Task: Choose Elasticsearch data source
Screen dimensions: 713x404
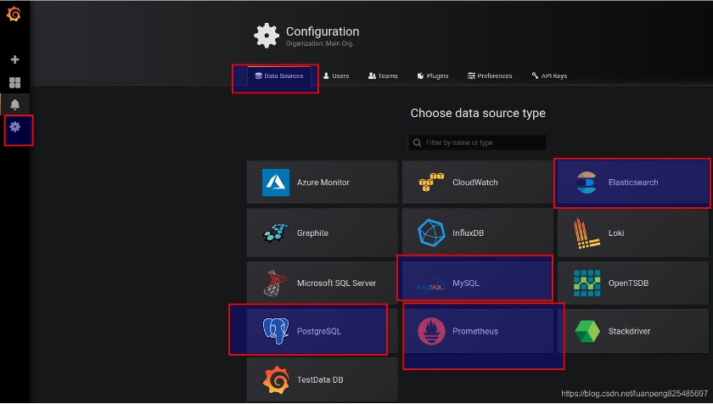Action: click(x=632, y=182)
